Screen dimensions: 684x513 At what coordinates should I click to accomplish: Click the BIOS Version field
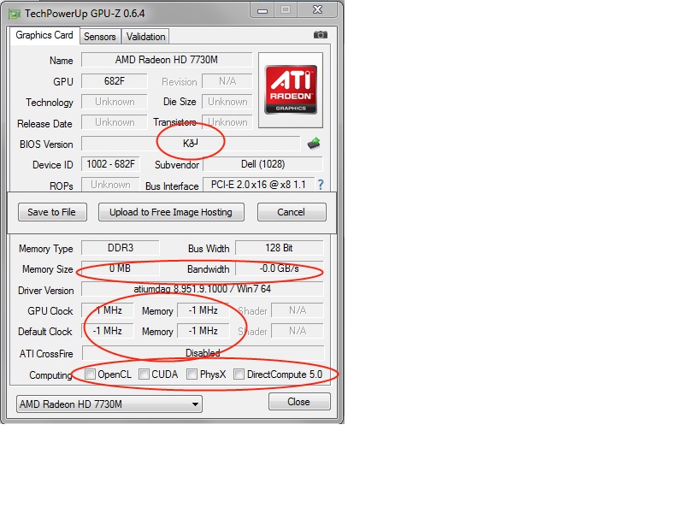pyautogui.click(x=191, y=144)
